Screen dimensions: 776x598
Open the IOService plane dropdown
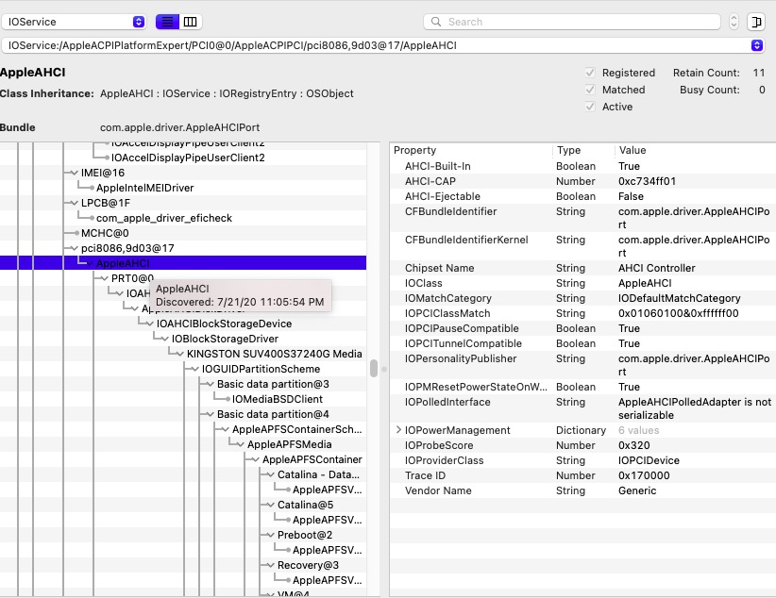[75, 22]
